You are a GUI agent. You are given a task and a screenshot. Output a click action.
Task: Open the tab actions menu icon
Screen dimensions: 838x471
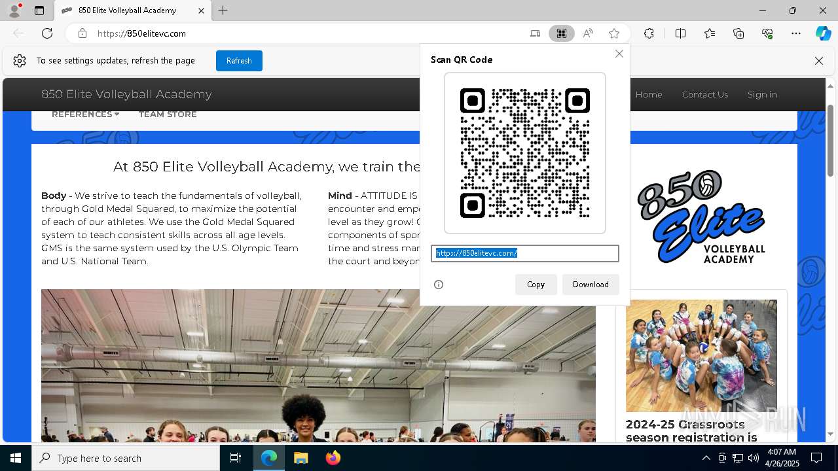39,10
